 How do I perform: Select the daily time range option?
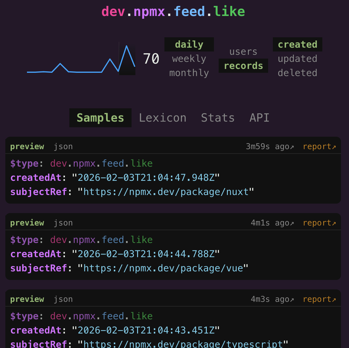pos(189,44)
